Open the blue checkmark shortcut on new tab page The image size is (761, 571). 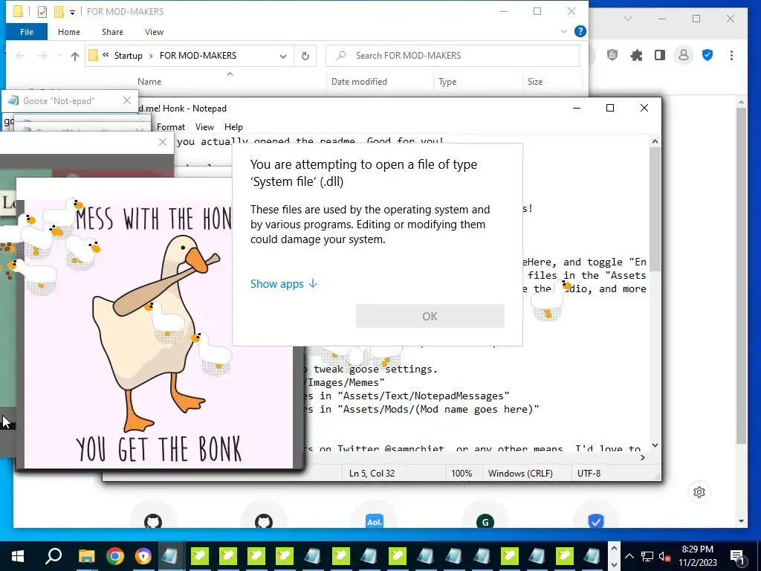[x=595, y=521]
